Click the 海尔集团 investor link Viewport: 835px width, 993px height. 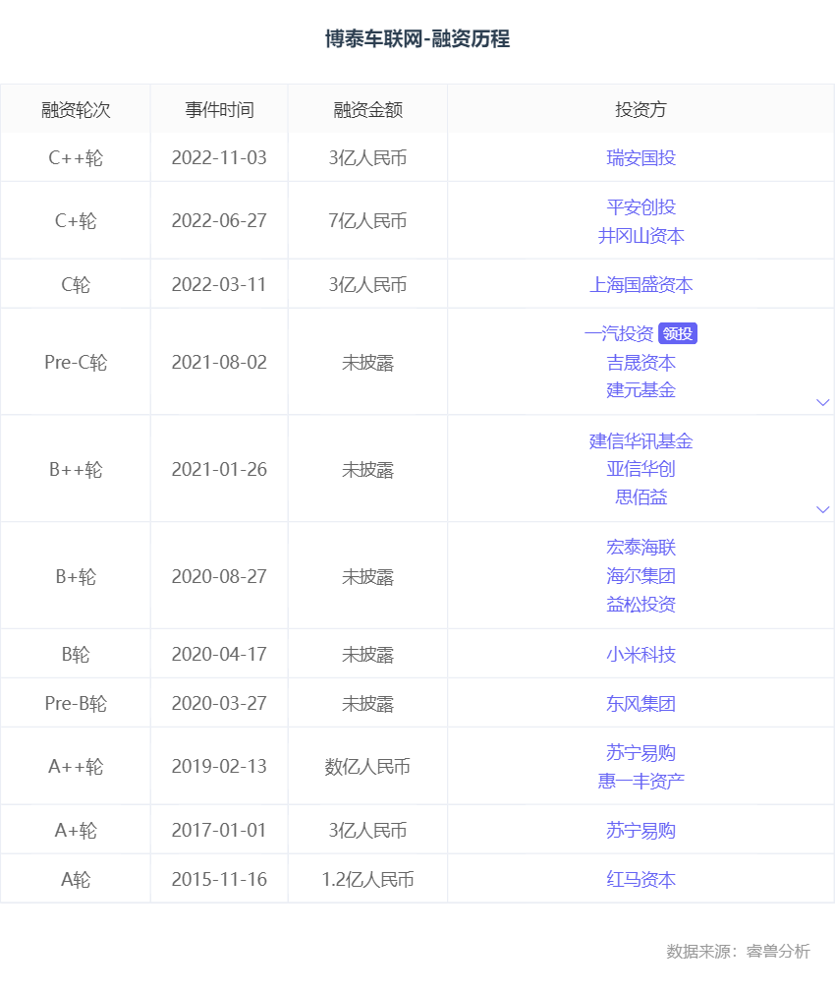pos(640,576)
